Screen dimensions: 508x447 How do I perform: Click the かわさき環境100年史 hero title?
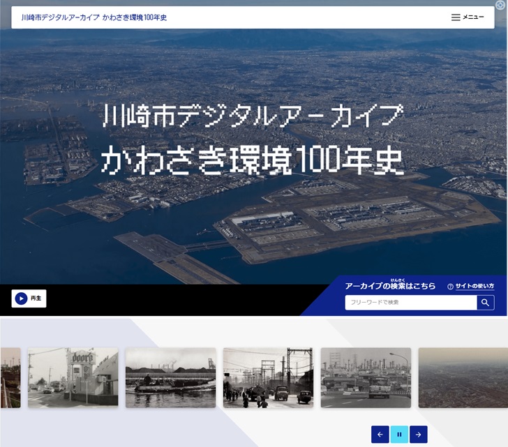coord(252,160)
